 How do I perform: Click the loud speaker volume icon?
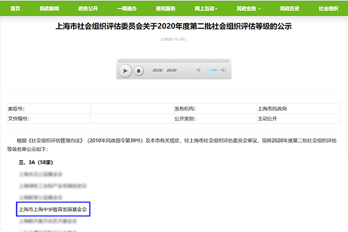coord(223,70)
